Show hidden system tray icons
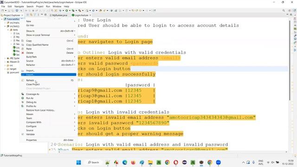The width and height of the screenshot is (297, 167). pyautogui.click(x=243, y=162)
